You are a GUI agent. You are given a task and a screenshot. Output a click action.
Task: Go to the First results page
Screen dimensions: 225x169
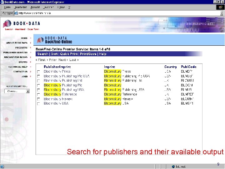(41, 60)
